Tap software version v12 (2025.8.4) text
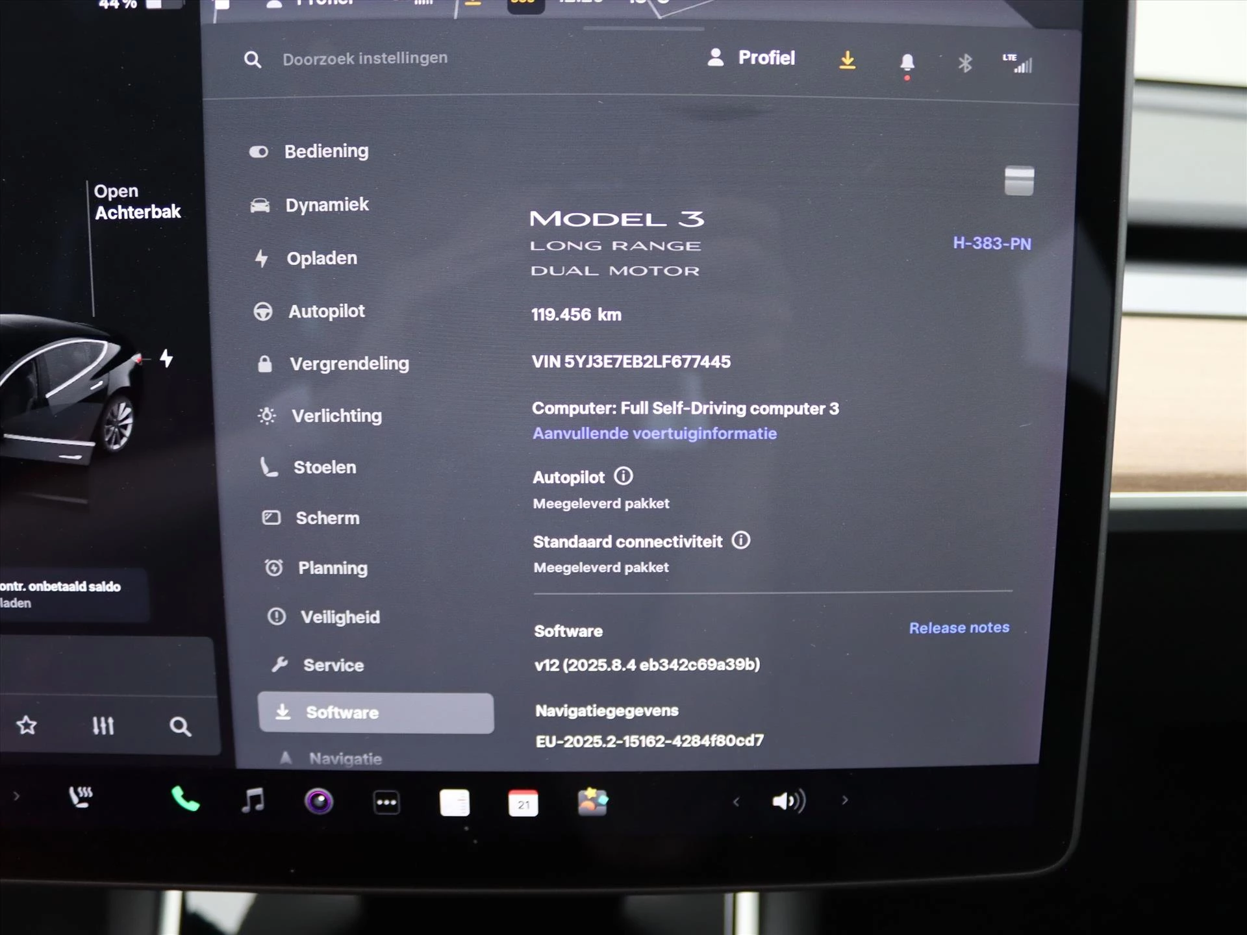 click(647, 665)
